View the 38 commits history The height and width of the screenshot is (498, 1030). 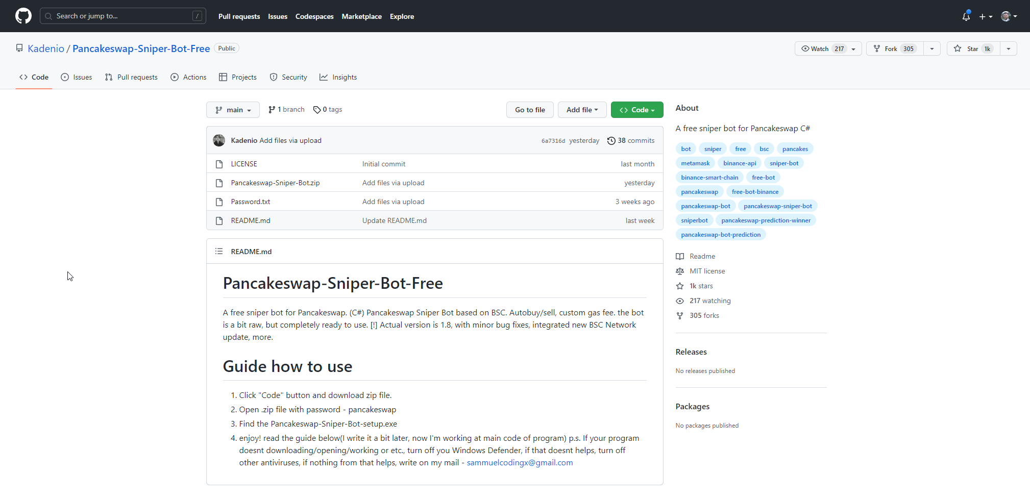[x=631, y=140]
